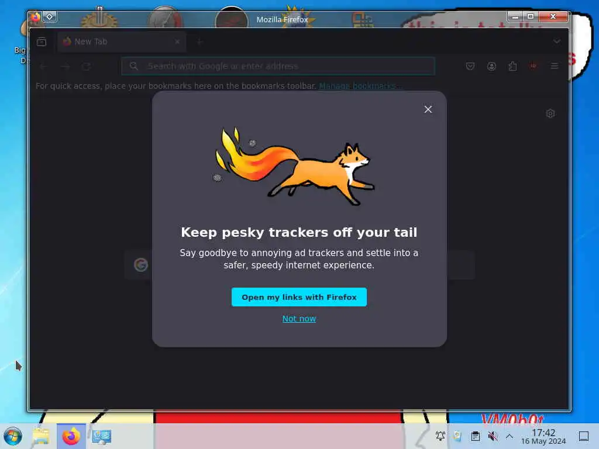This screenshot has height=449, width=599.
Task: Open new tab personalize gear icon
Action: pyautogui.click(x=550, y=113)
